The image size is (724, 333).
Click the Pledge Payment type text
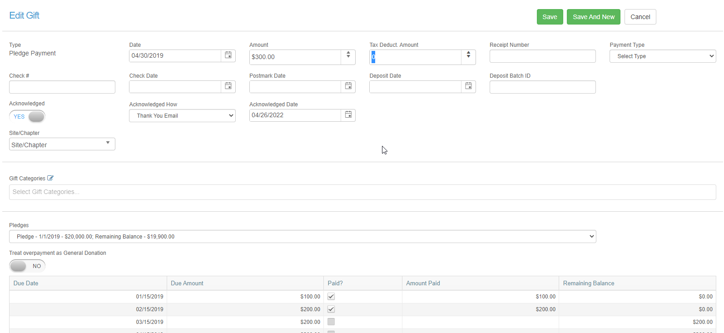33,53
